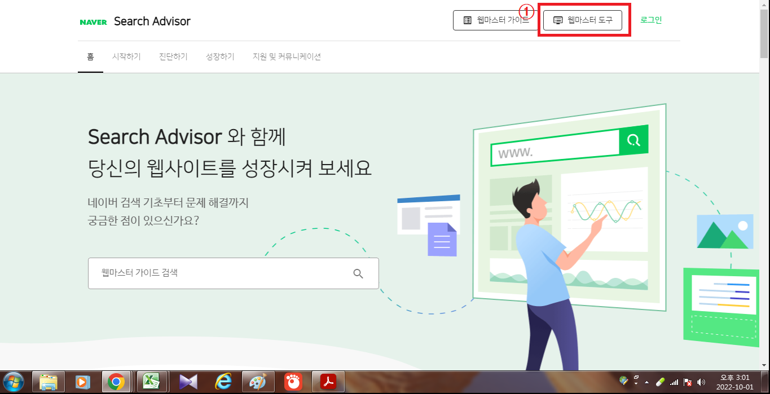Click the flag icon with red X in the tray
770x394 pixels.
(688, 382)
